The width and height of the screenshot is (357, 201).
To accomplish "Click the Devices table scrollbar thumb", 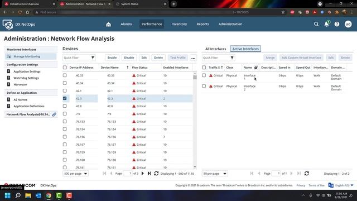I will coord(195,77).
